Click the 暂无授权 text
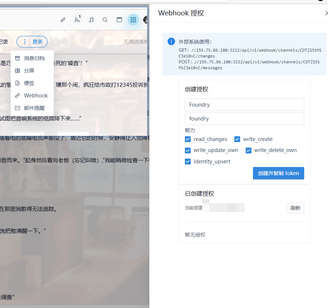 point(195,235)
